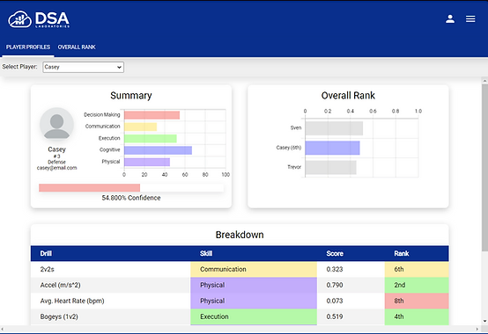Switch to the Player Profiles tab

[28, 47]
